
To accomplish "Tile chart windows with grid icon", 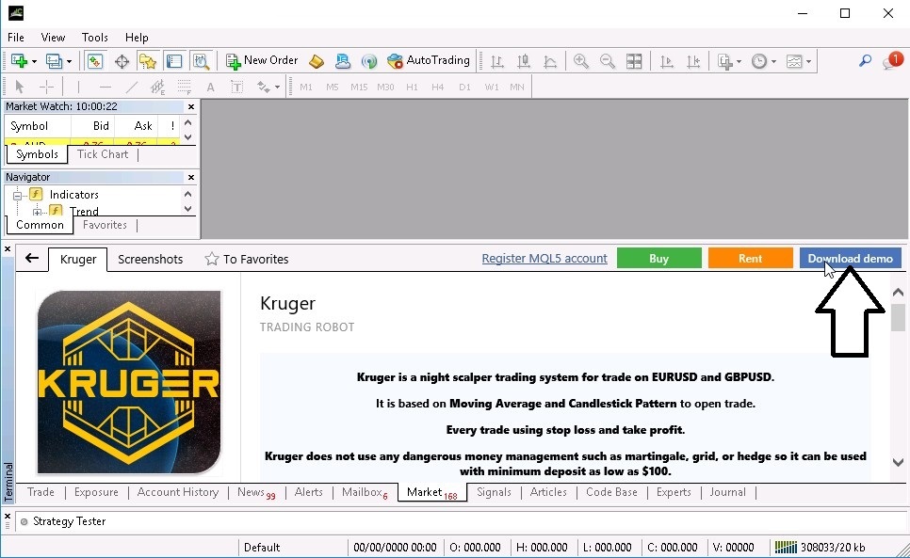I will click(634, 61).
